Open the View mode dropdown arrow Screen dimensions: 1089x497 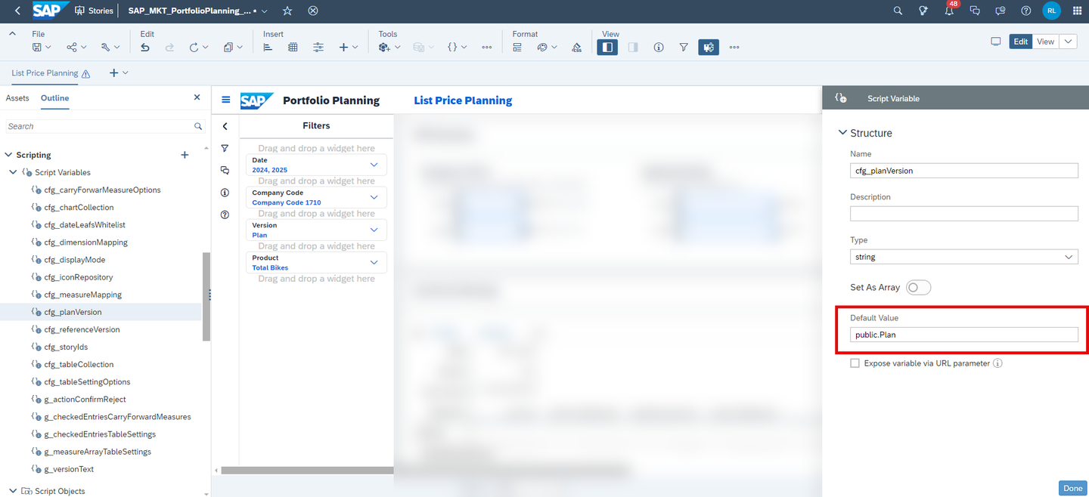coord(1068,42)
